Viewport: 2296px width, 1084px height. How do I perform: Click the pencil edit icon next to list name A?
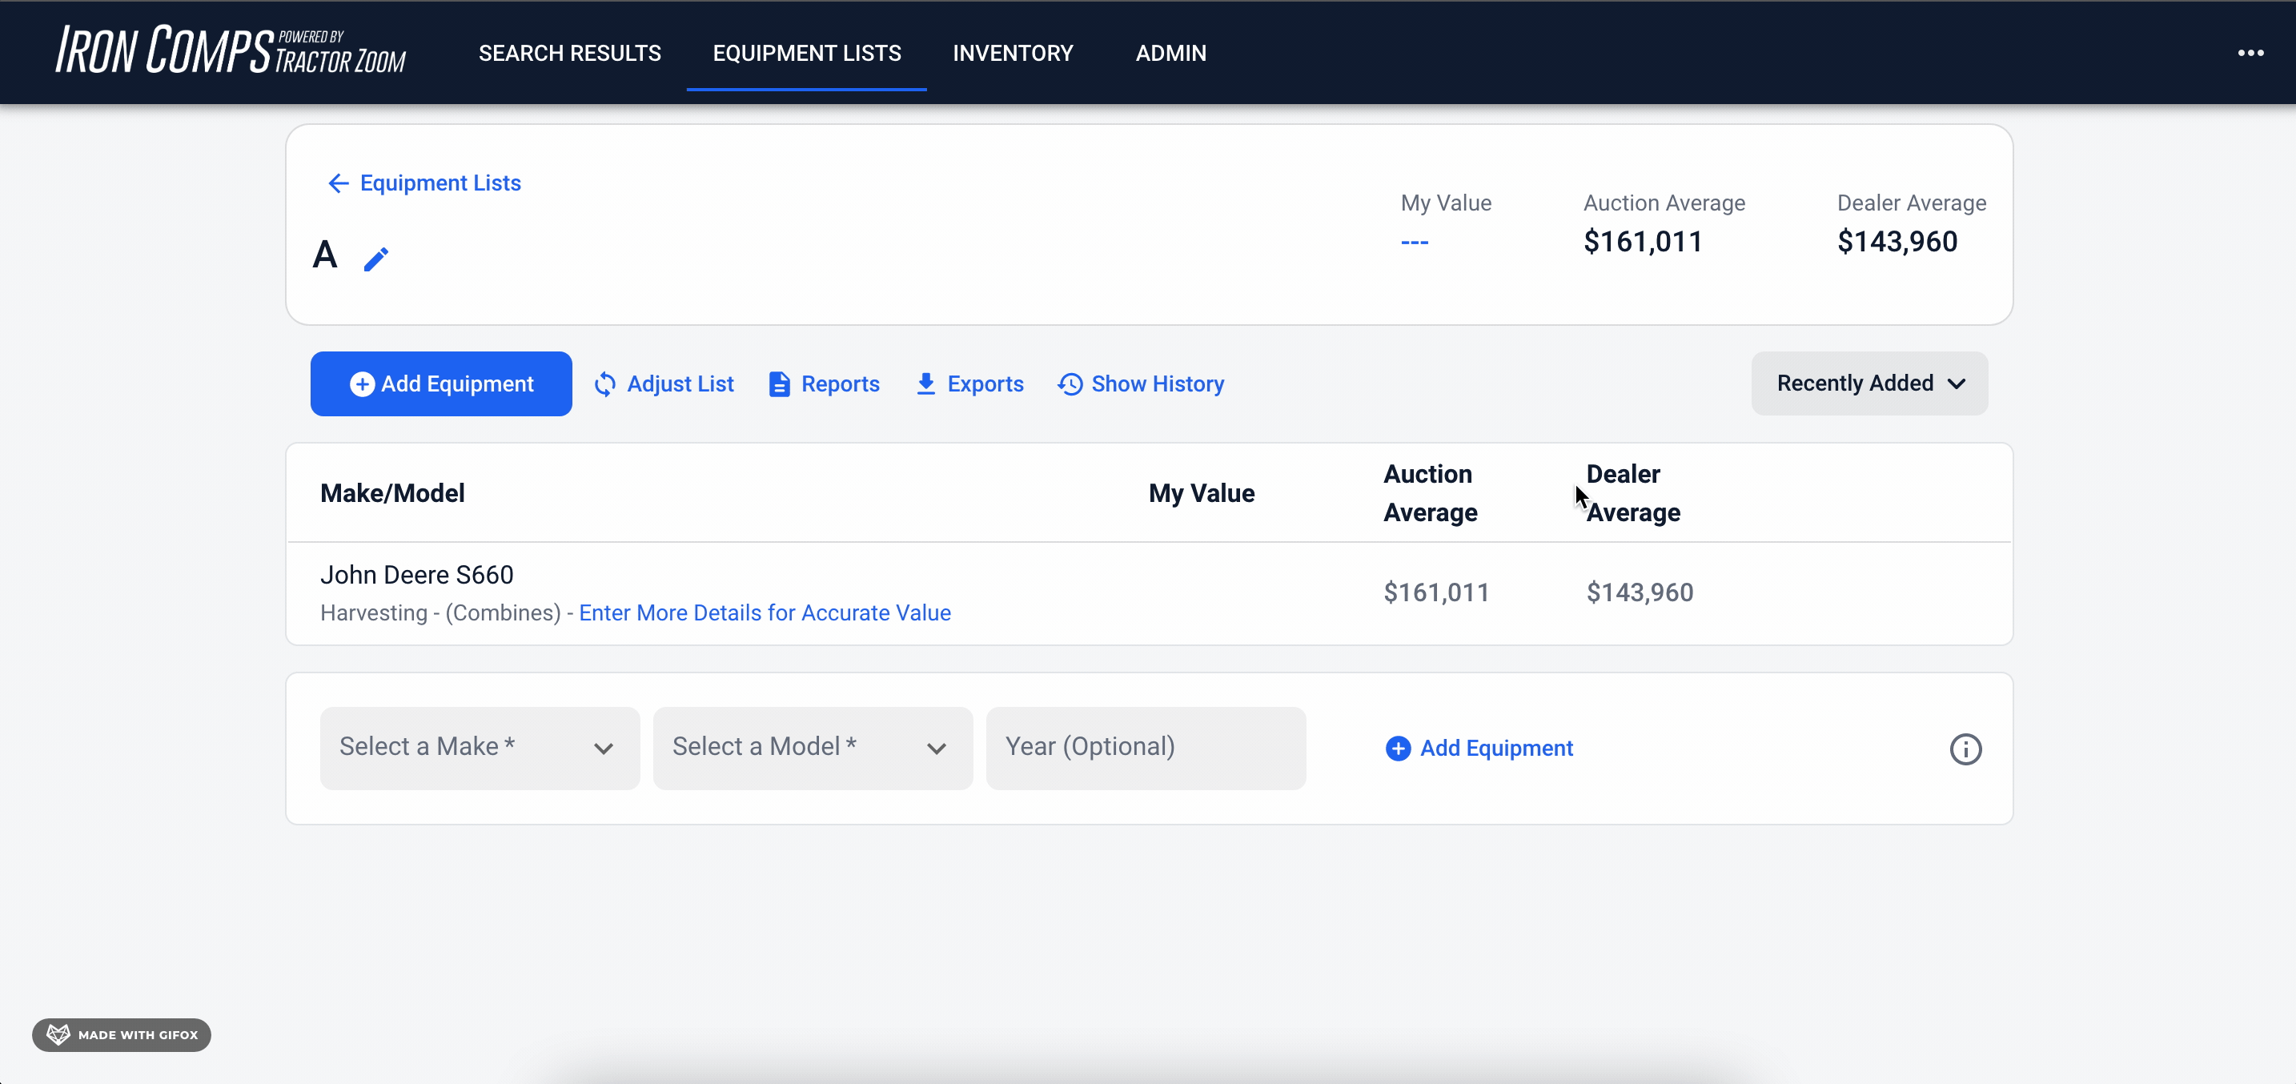click(x=376, y=259)
